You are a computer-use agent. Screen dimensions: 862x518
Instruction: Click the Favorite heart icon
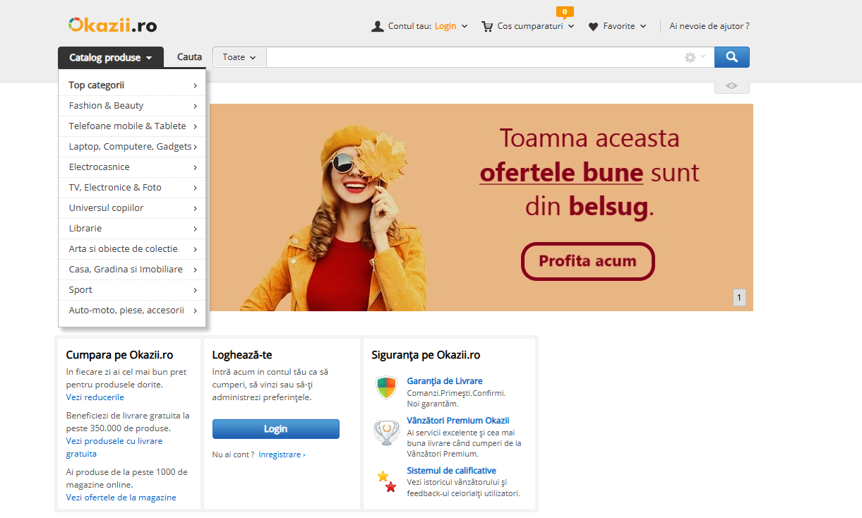[593, 26]
